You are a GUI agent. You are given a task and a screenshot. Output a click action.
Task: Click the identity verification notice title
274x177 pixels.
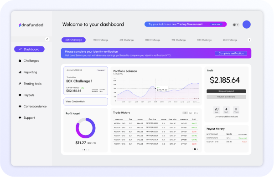(x=91, y=51)
